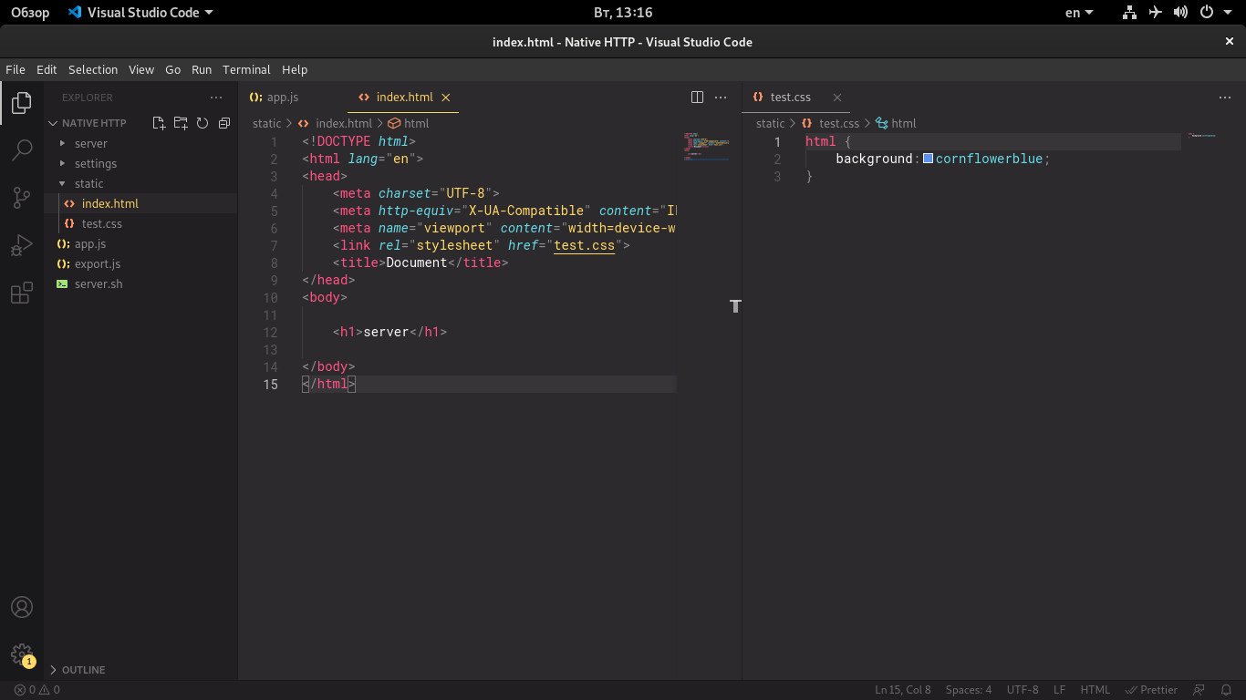Viewport: 1246px width, 700px height.
Task: Split the index.html editor right
Action: [697, 97]
